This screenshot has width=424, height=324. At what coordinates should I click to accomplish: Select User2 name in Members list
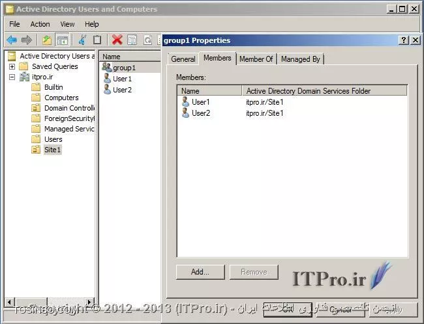(x=201, y=113)
